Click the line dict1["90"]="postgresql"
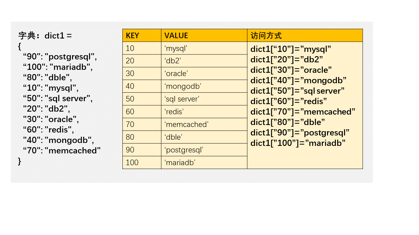The image size is (419, 235). coord(300,133)
